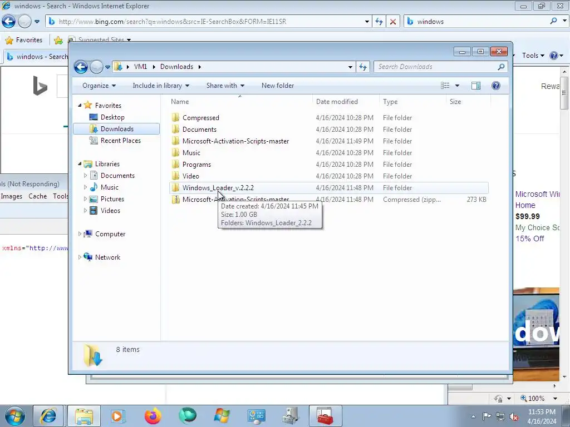Expand the Music library node
This screenshot has height=427, width=570.
click(x=85, y=187)
